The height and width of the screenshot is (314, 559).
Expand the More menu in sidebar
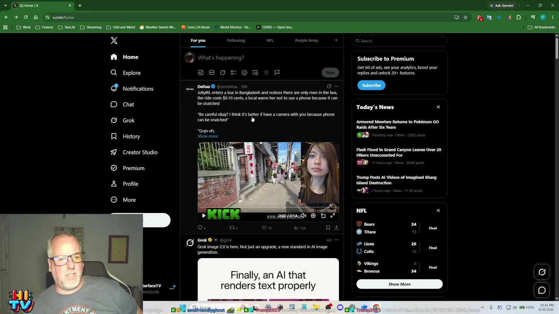coord(123,200)
